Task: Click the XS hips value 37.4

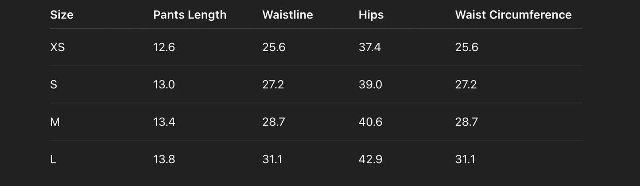Action: tap(370, 47)
